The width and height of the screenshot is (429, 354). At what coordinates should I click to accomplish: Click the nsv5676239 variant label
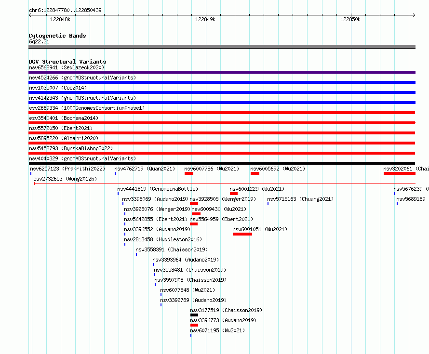point(411,189)
